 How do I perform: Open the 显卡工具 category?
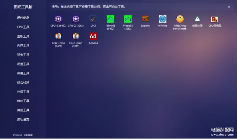point(23,55)
